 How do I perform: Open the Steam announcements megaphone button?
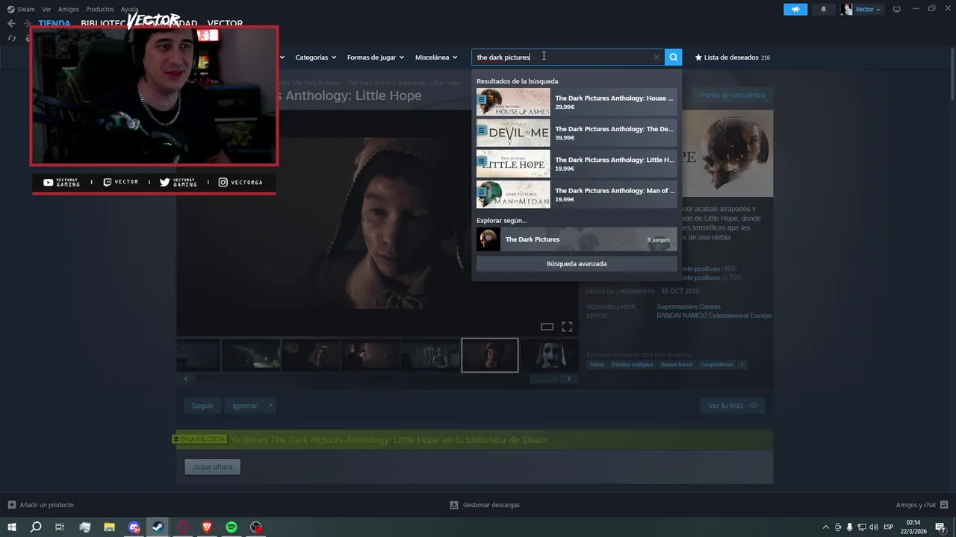coord(795,9)
